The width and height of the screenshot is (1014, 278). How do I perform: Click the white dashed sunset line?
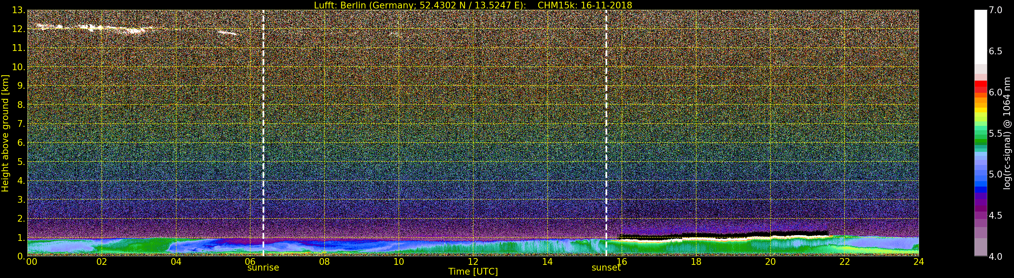click(606, 133)
